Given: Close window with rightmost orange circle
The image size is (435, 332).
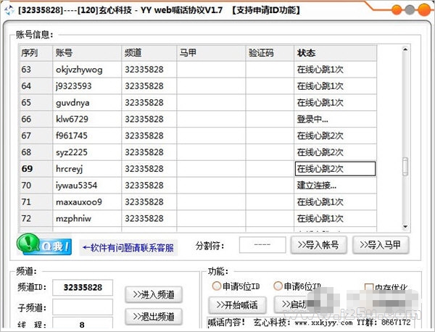Looking at the screenshot, I should (x=424, y=9).
